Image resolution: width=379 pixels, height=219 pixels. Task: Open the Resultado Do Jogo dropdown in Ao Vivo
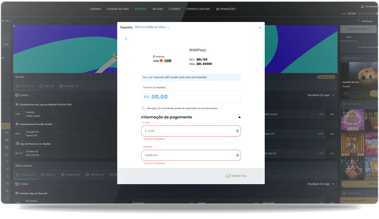tap(321, 95)
